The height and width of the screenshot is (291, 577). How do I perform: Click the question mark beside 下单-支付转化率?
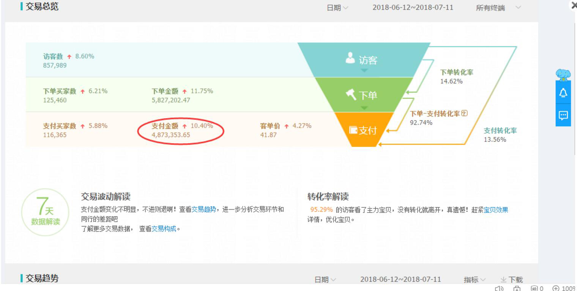(x=464, y=113)
